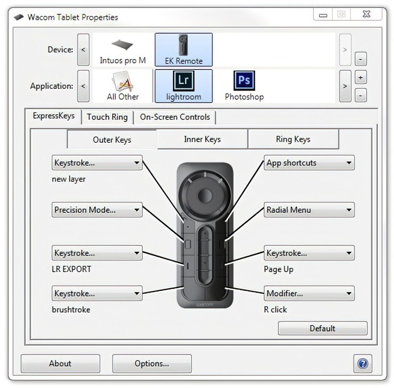Open the Modifier dropdown for R click

tap(309, 294)
